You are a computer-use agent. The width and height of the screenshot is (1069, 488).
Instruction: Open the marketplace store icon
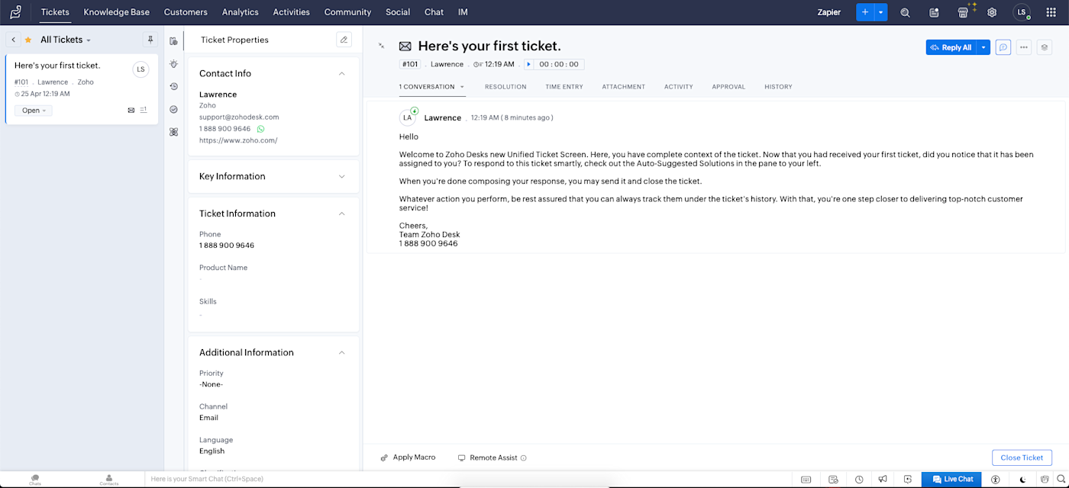963,12
